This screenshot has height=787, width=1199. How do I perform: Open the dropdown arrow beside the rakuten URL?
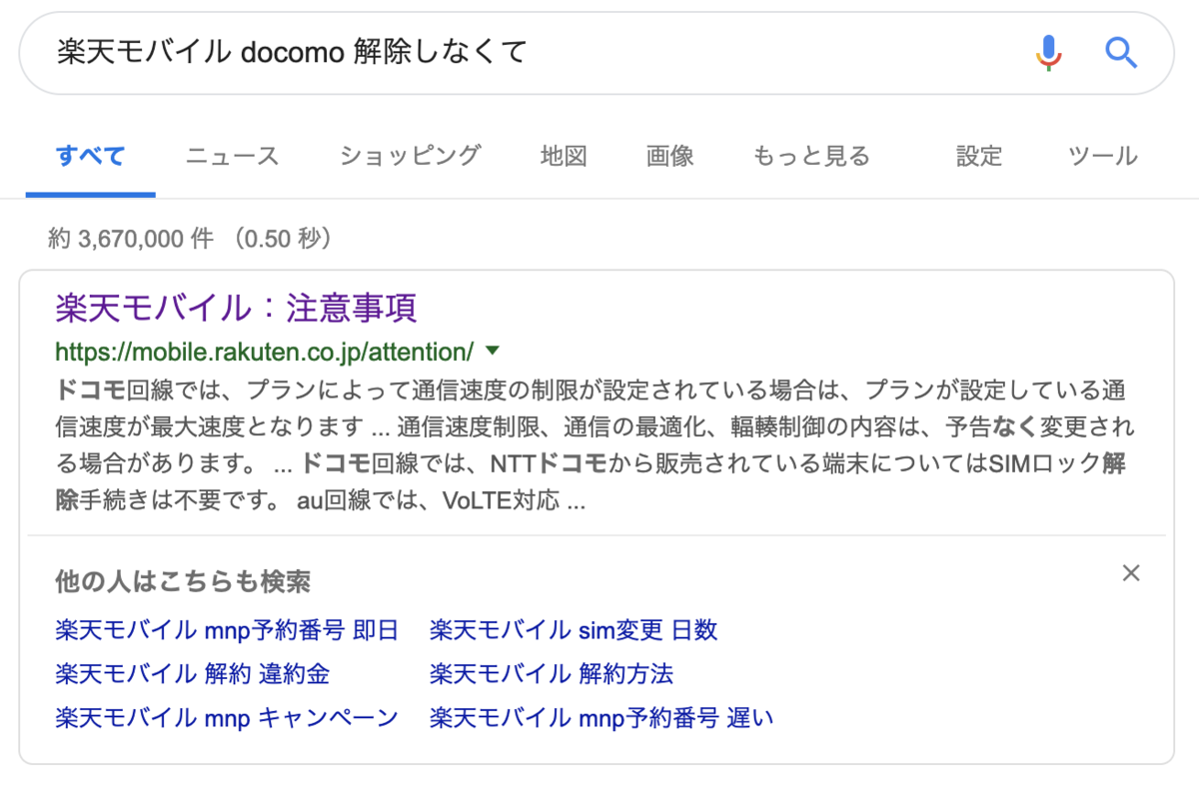coord(492,352)
